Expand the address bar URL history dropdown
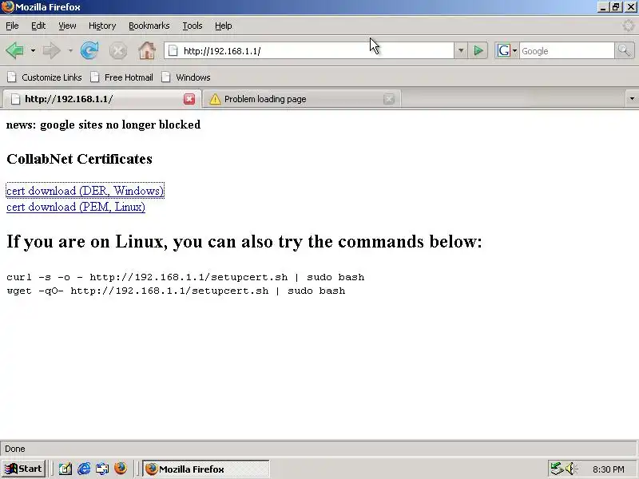 [461, 51]
